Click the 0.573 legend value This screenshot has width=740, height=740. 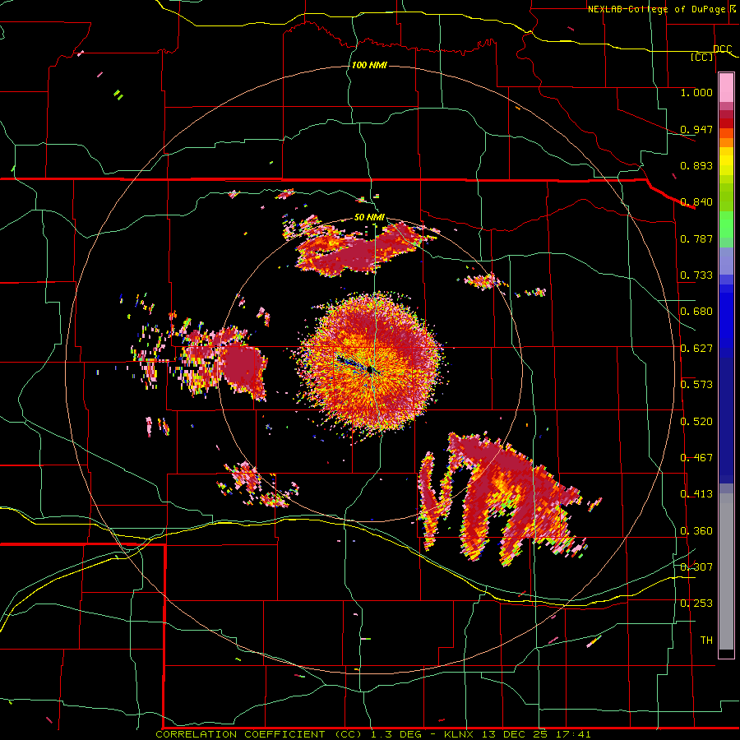696,385
